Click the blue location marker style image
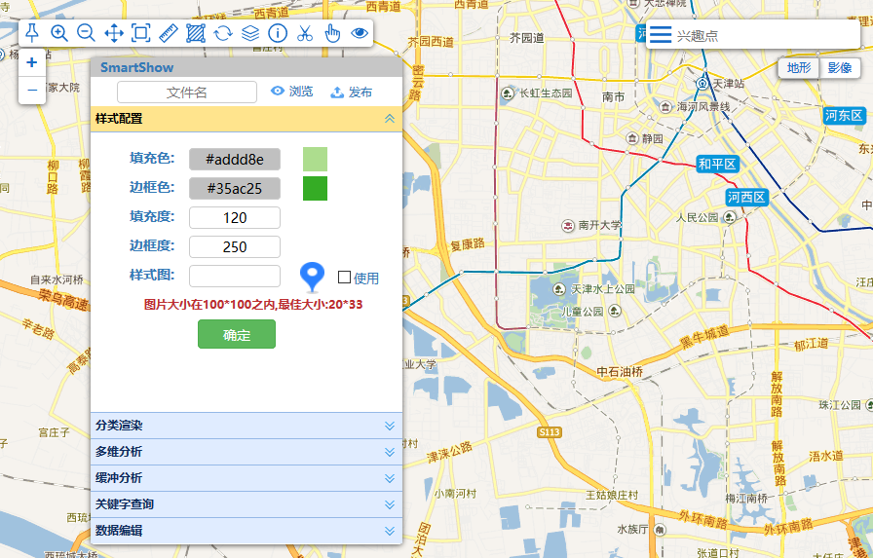Viewport: 873px width, 558px height. click(312, 278)
